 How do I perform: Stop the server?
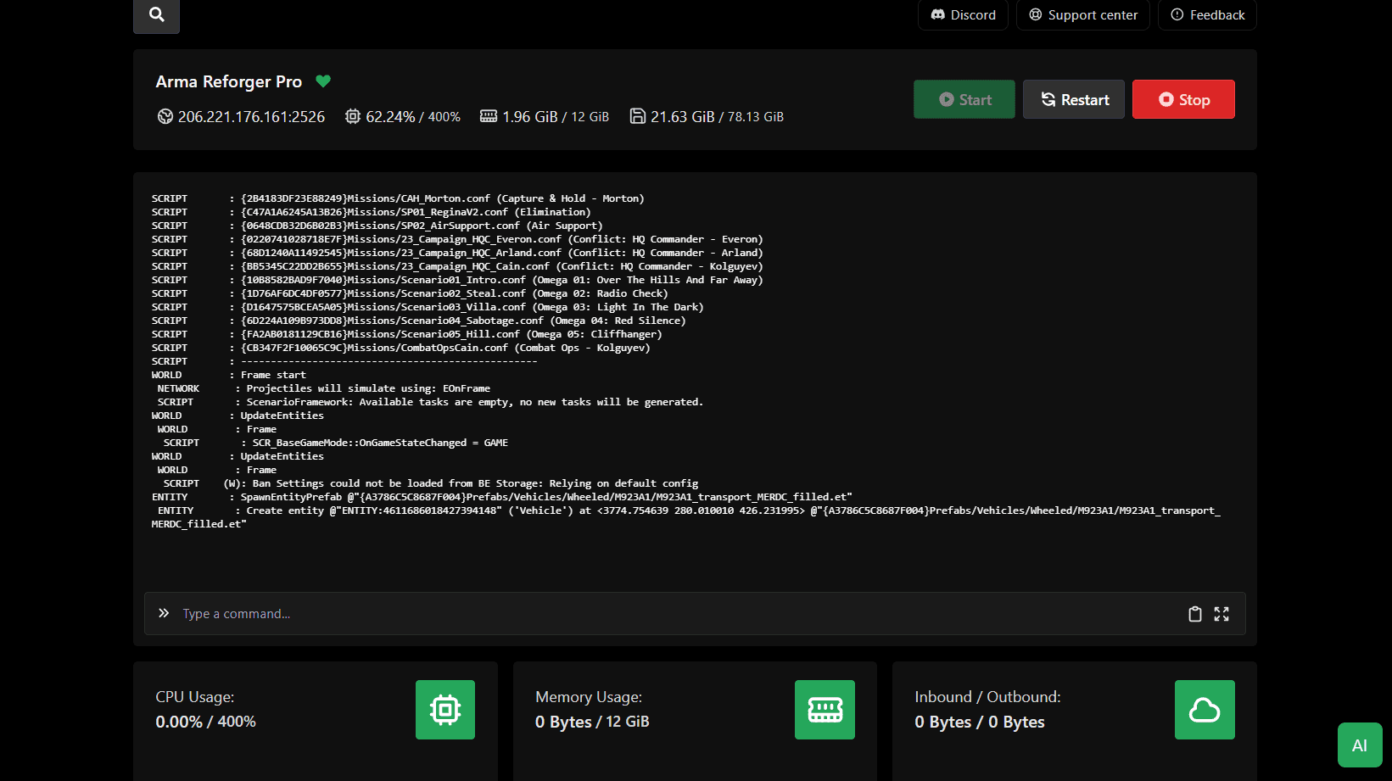tap(1183, 99)
